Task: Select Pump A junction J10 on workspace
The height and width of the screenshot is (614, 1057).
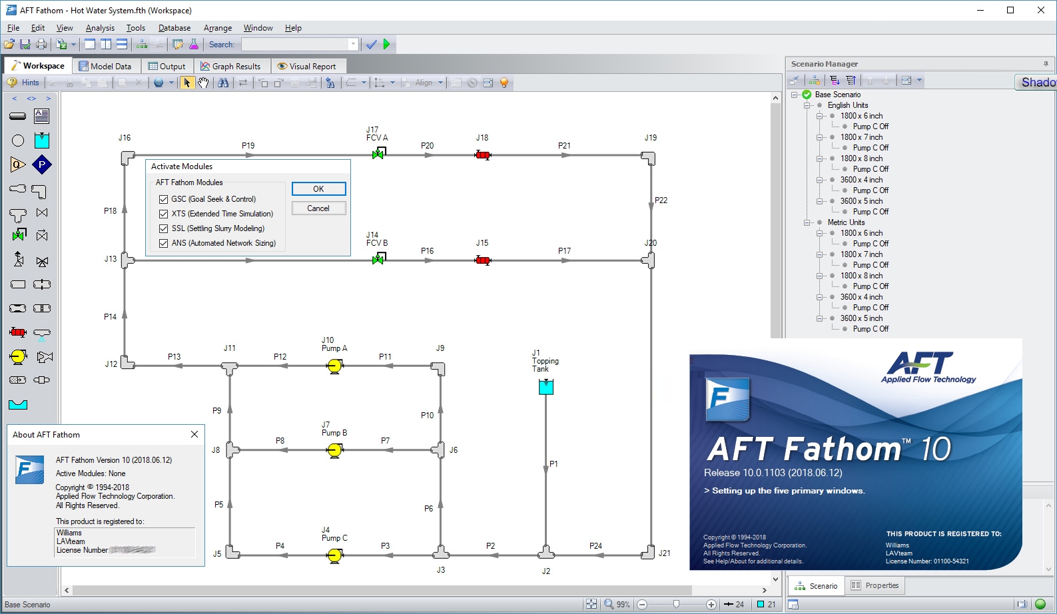Action: (x=335, y=366)
